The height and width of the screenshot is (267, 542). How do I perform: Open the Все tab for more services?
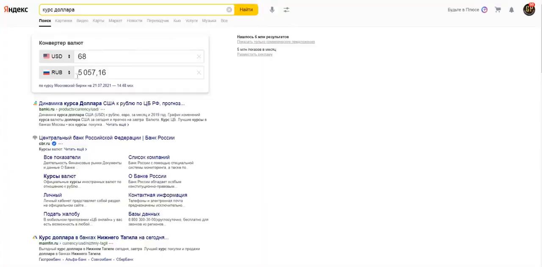(224, 21)
